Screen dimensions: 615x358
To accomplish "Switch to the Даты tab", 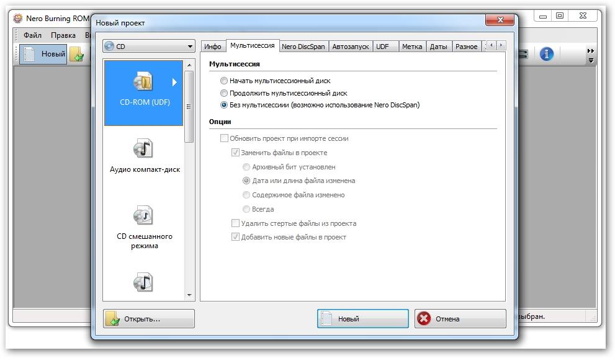I will (x=439, y=47).
